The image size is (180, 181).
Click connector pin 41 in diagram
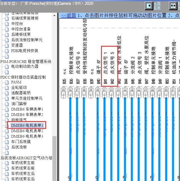point(104,93)
